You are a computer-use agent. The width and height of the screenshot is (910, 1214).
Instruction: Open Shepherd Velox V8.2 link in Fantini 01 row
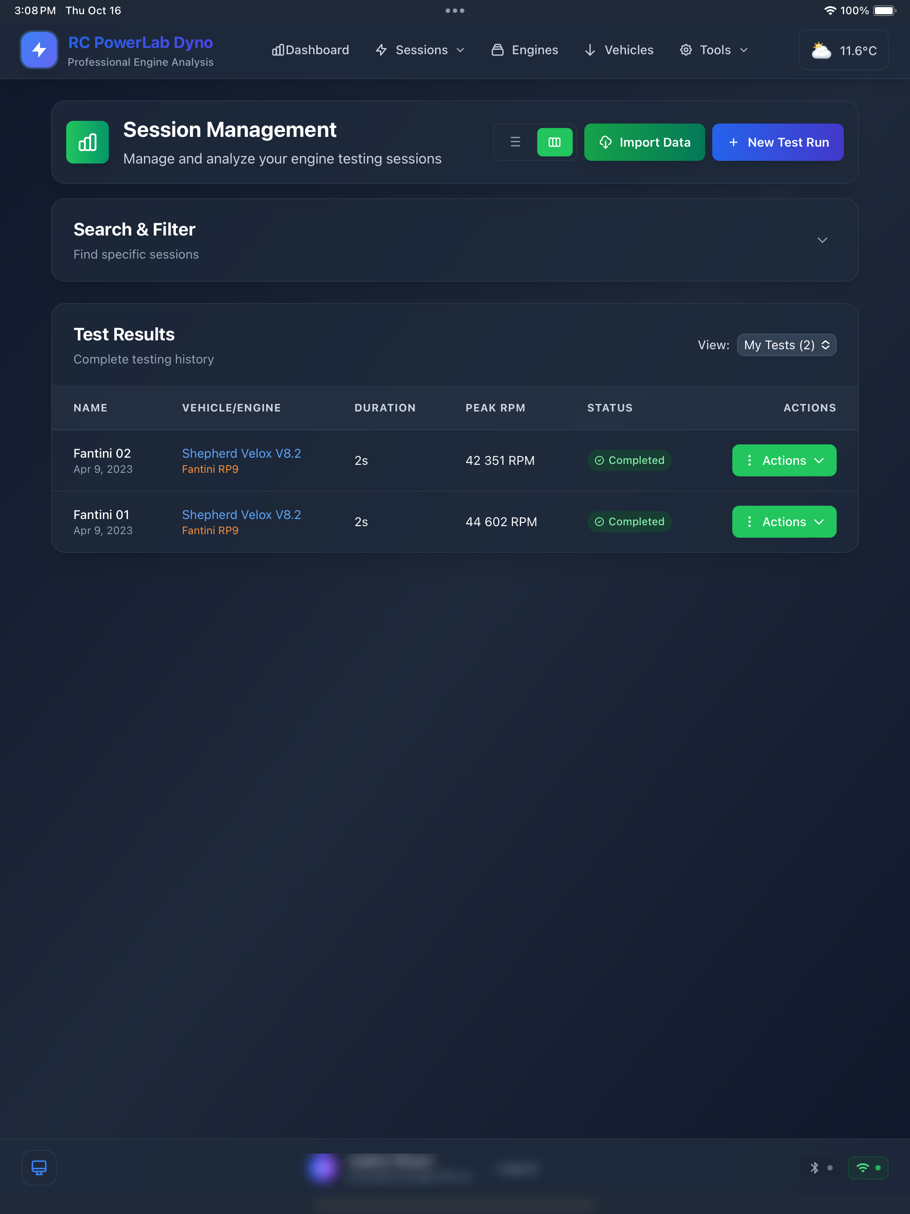pos(241,515)
